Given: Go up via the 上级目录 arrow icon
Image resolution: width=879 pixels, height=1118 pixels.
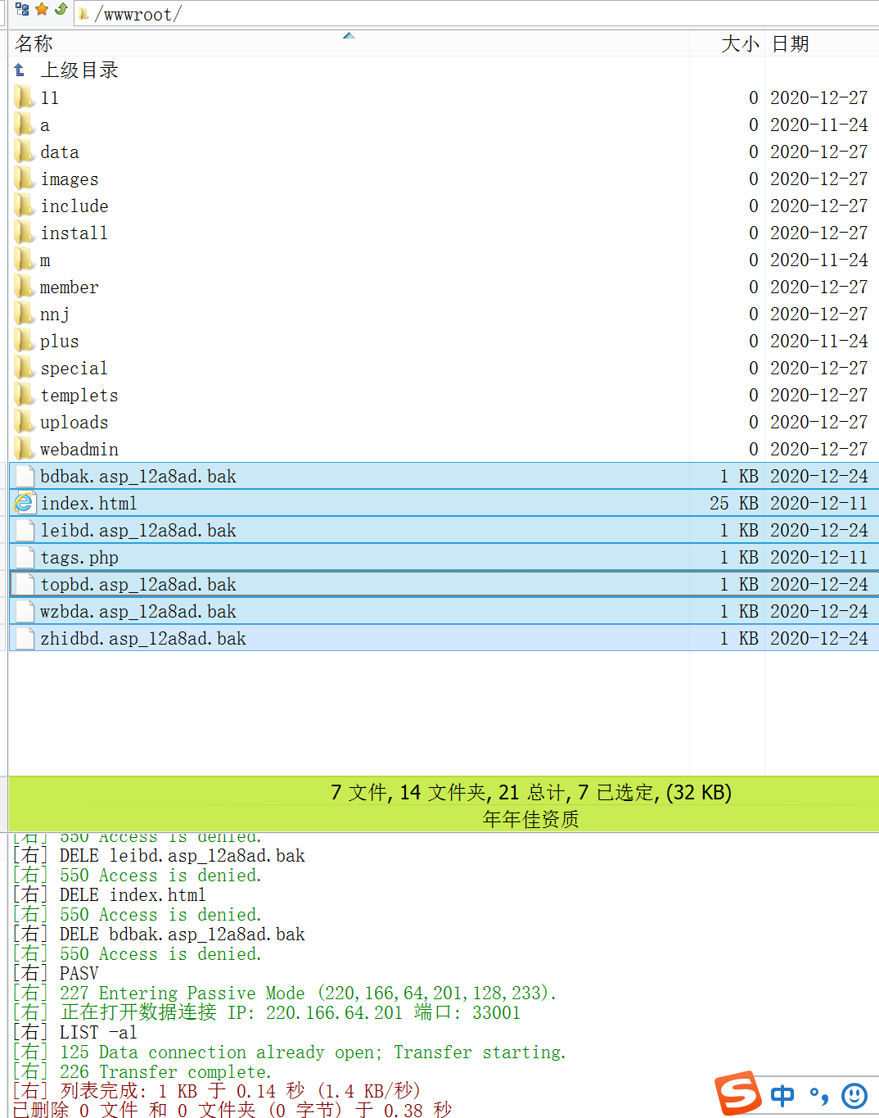Looking at the screenshot, I should point(20,70).
